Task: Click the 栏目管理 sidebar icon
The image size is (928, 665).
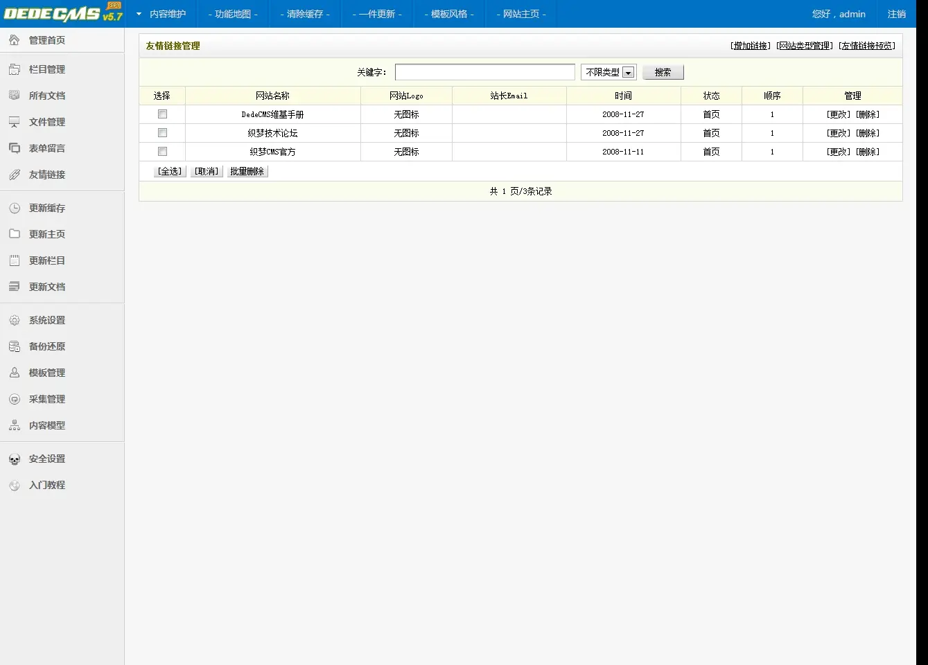Action: (x=14, y=69)
